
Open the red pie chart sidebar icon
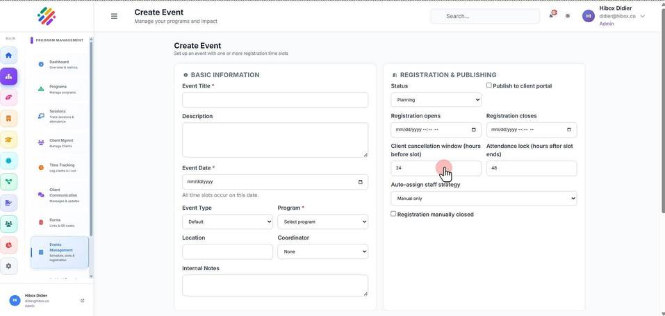8,244
